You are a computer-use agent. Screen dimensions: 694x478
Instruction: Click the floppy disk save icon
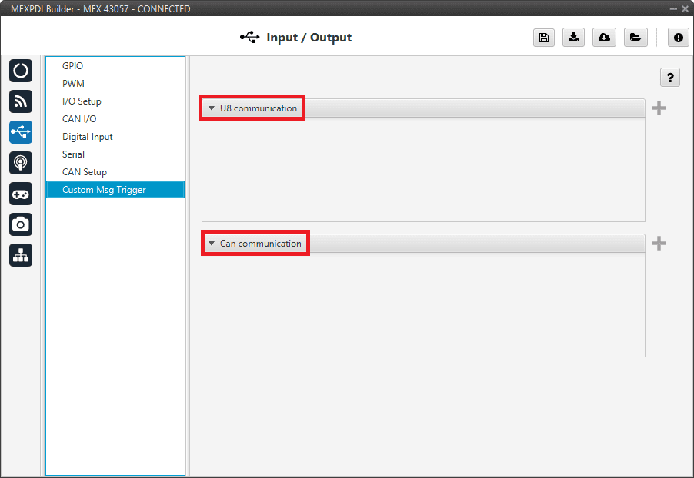(x=544, y=38)
